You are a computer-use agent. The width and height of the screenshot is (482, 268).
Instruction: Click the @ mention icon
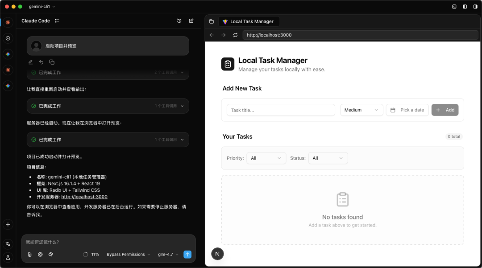[40, 255]
